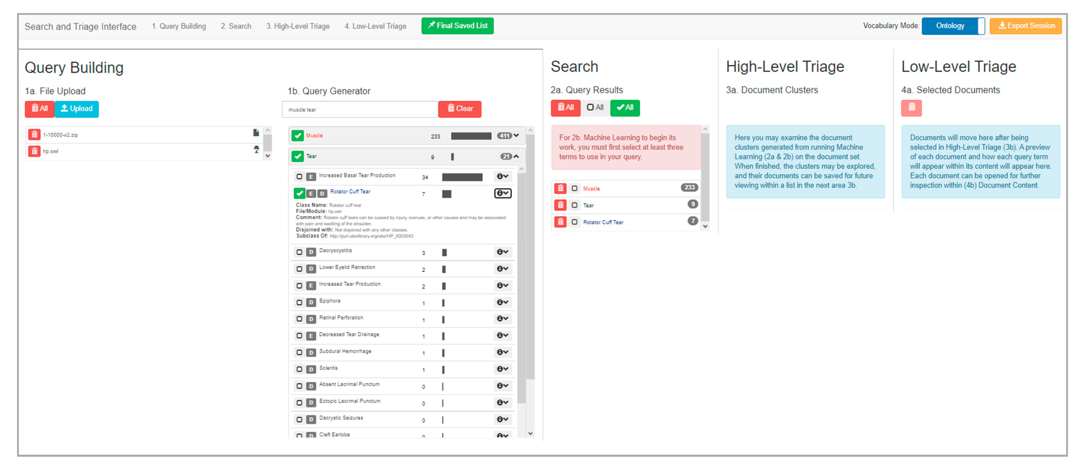
Task: Collapse the Tear group with 21 badge chevron
Action: click(517, 156)
